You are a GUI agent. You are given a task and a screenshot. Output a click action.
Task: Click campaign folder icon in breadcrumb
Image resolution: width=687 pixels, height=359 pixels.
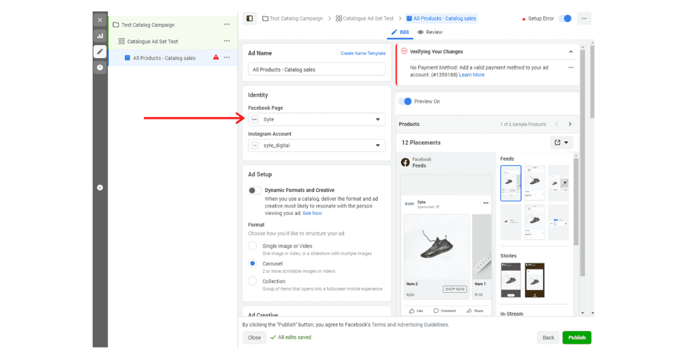(x=266, y=18)
